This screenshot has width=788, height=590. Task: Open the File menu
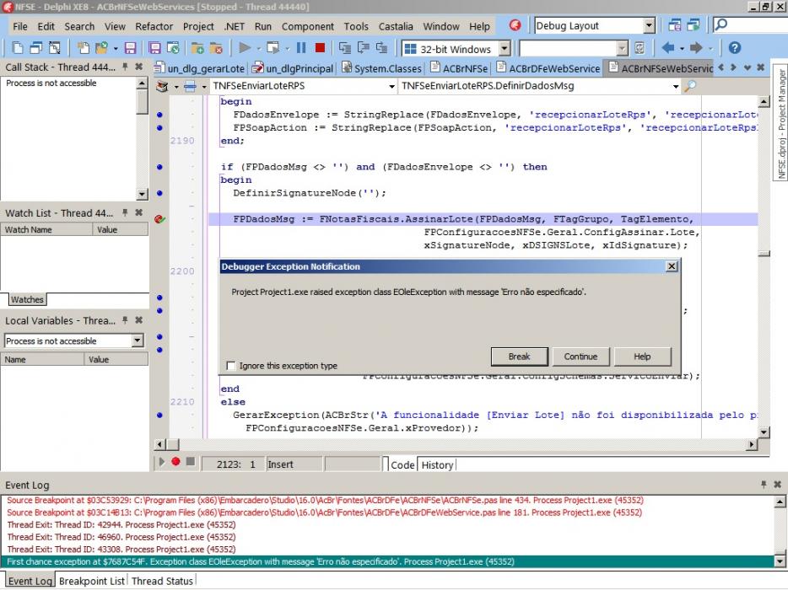click(20, 27)
